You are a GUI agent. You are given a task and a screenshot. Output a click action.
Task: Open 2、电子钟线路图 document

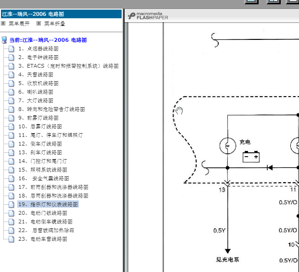(38, 57)
